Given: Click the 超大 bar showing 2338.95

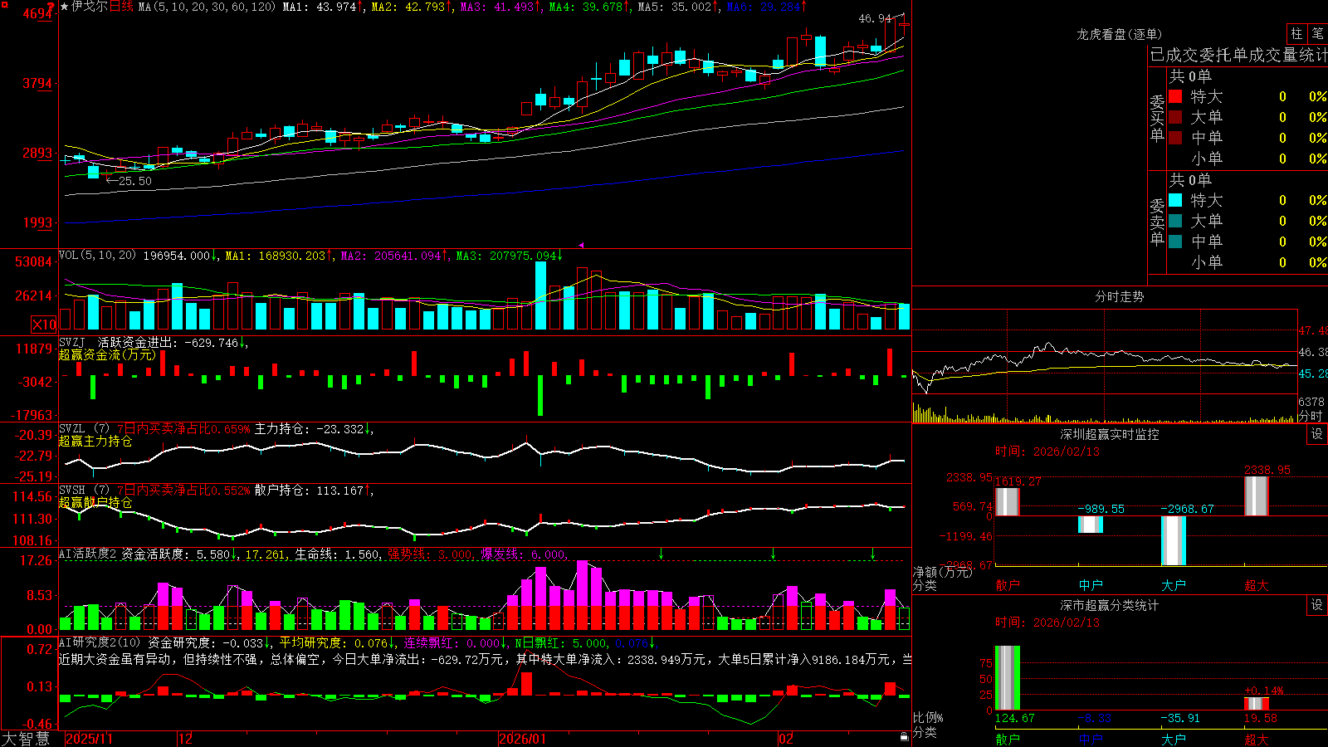Looking at the screenshot, I should coord(1256,496).
